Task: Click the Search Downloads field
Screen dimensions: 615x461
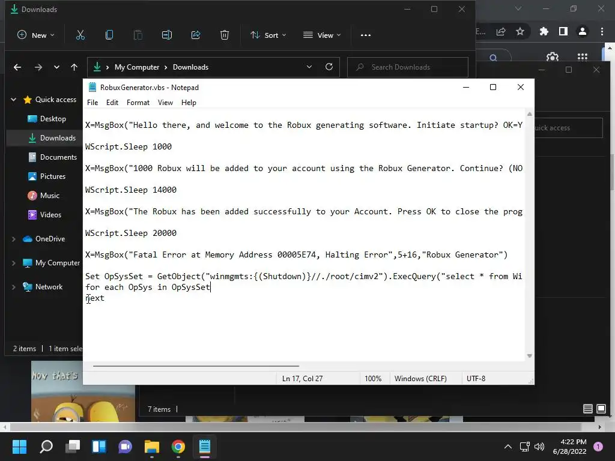Action: click(408, 67)
